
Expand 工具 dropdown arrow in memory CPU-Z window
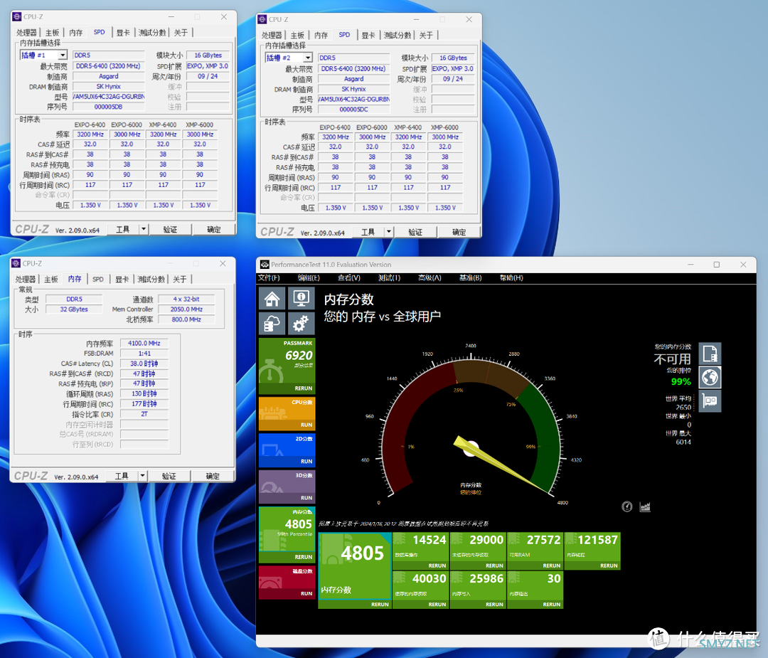point(142,476)
